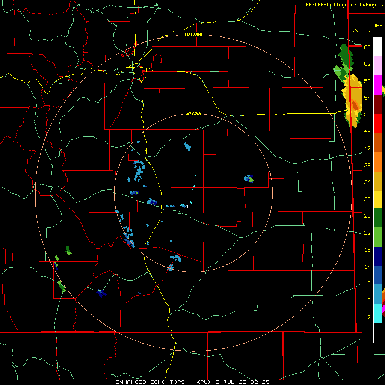This screenshot has height=385, width=385.
Task: Click the Enhanced Echo Tops KPUX caption
Action: point(192,382)
